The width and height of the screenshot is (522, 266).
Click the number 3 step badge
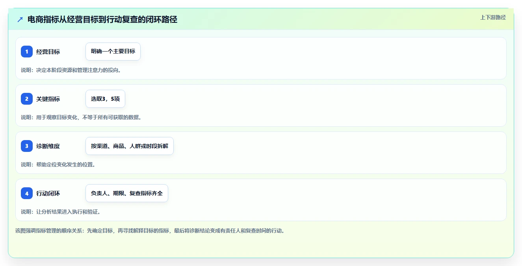(x=27, y=146)
